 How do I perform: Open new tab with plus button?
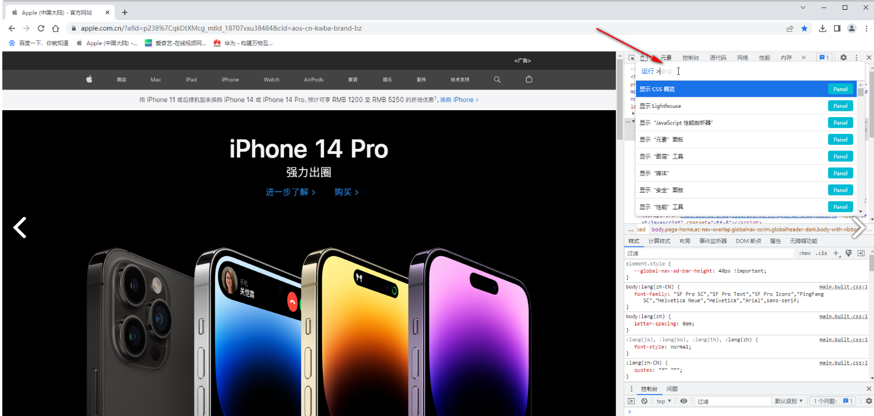click(125, 12)
